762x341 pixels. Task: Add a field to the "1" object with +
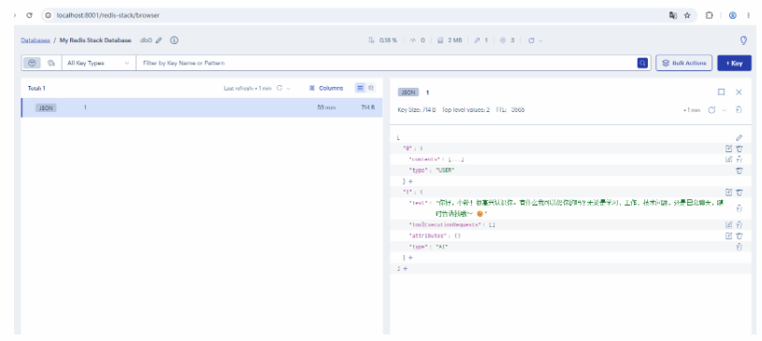pos(410,258)
